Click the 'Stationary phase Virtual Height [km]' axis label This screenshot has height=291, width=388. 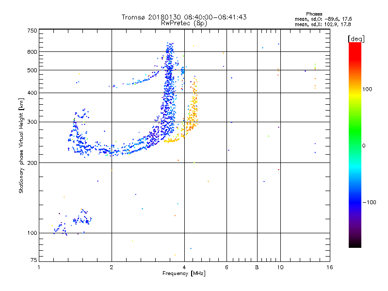[21, 145]
